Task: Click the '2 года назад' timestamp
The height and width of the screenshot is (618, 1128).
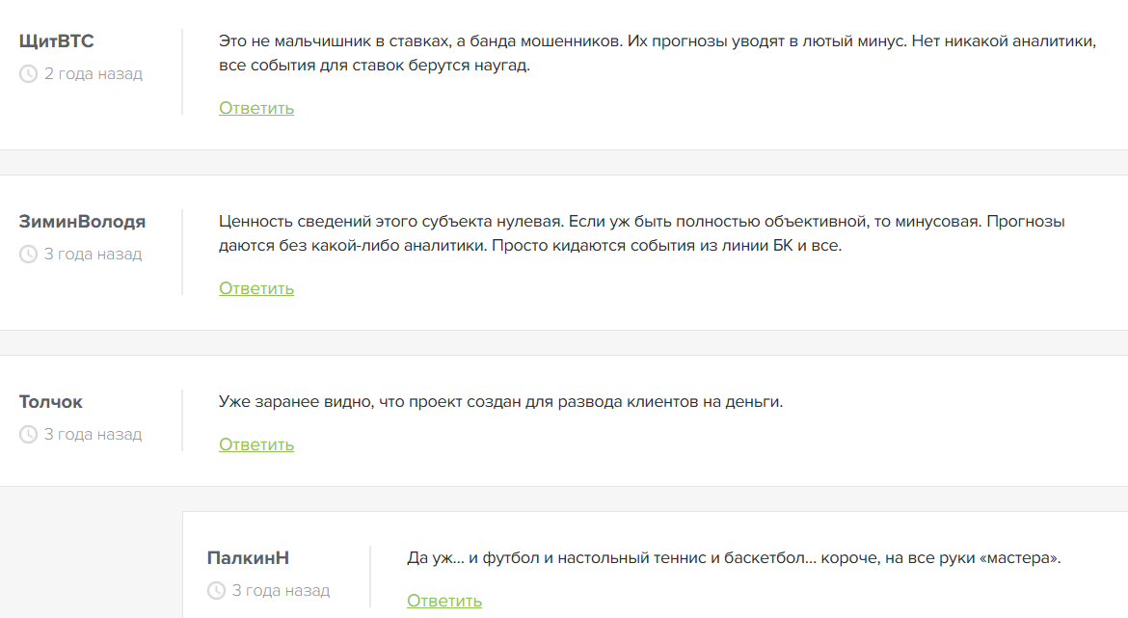Action: (93, 74)
